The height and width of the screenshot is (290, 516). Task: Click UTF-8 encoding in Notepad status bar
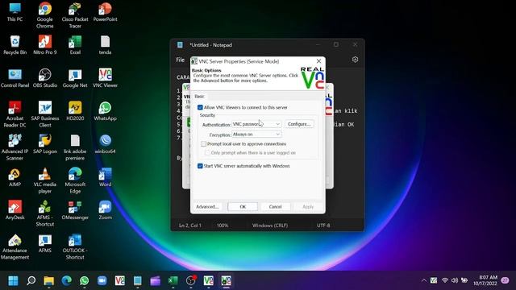coord(323,226)
